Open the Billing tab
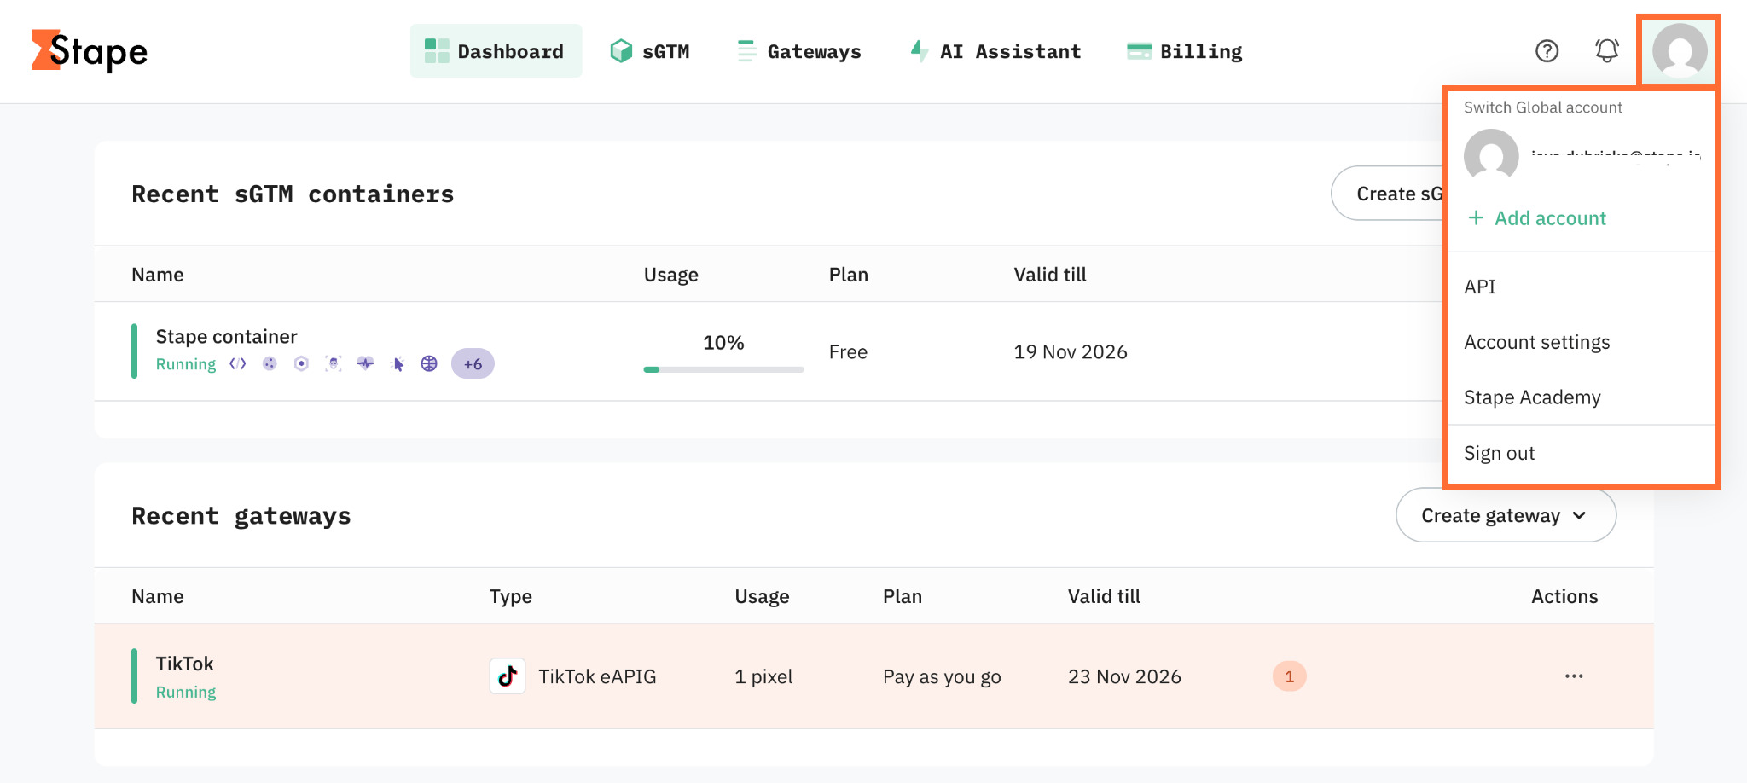The width and height of the screenshot is (1747, 783). coord(1185,51)
